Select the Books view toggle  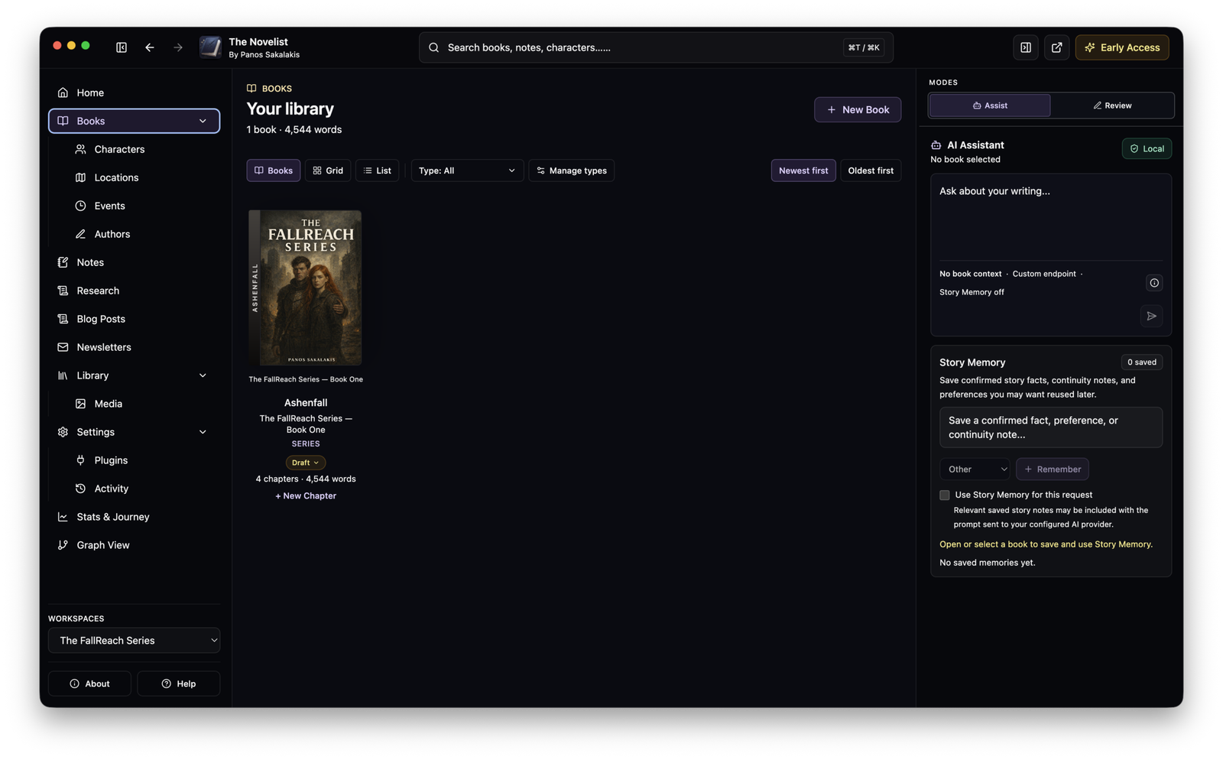(x=274, y=171)
